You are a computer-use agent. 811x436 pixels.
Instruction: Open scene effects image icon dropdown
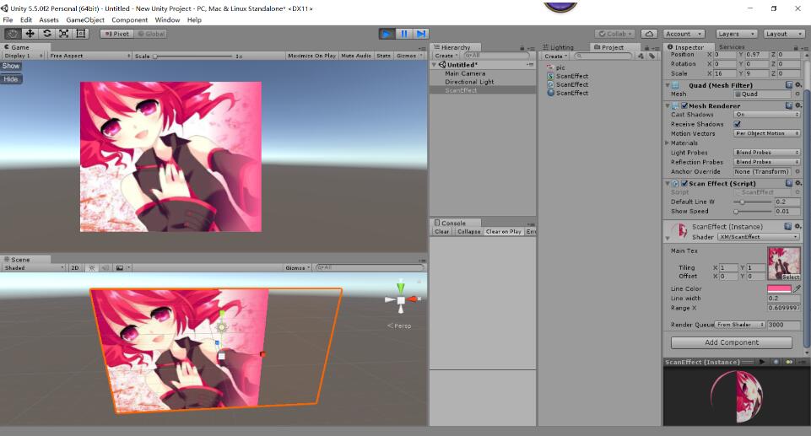pos(122,267)
